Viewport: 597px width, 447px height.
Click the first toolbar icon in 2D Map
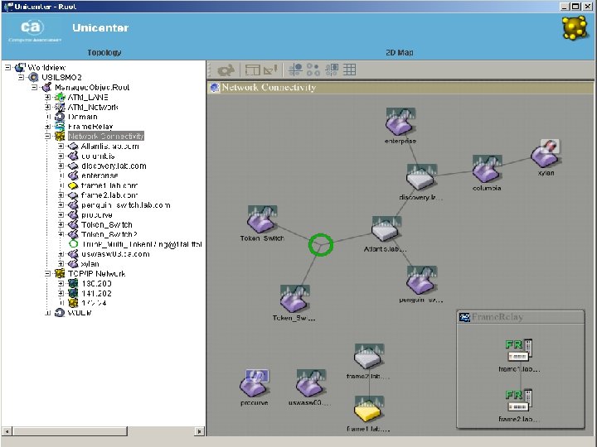click(x=226, y=70)
